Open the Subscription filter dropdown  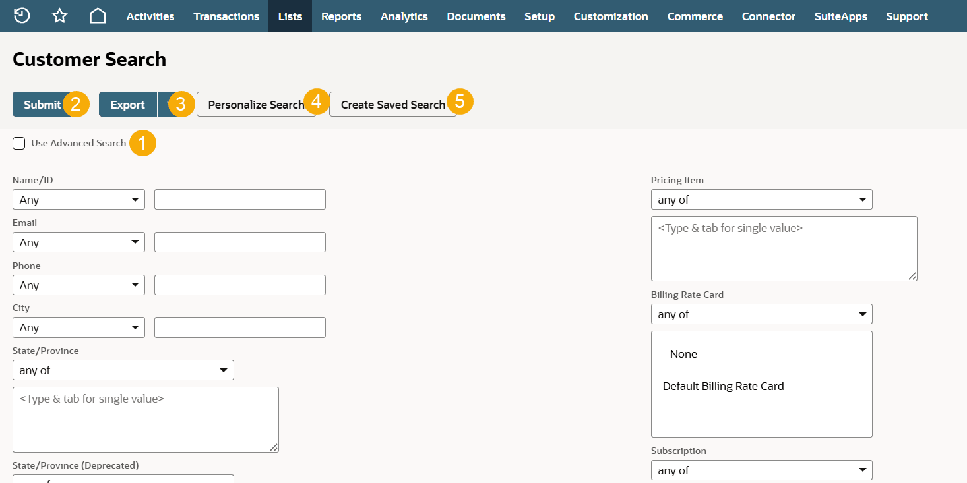tap(761, 470)
